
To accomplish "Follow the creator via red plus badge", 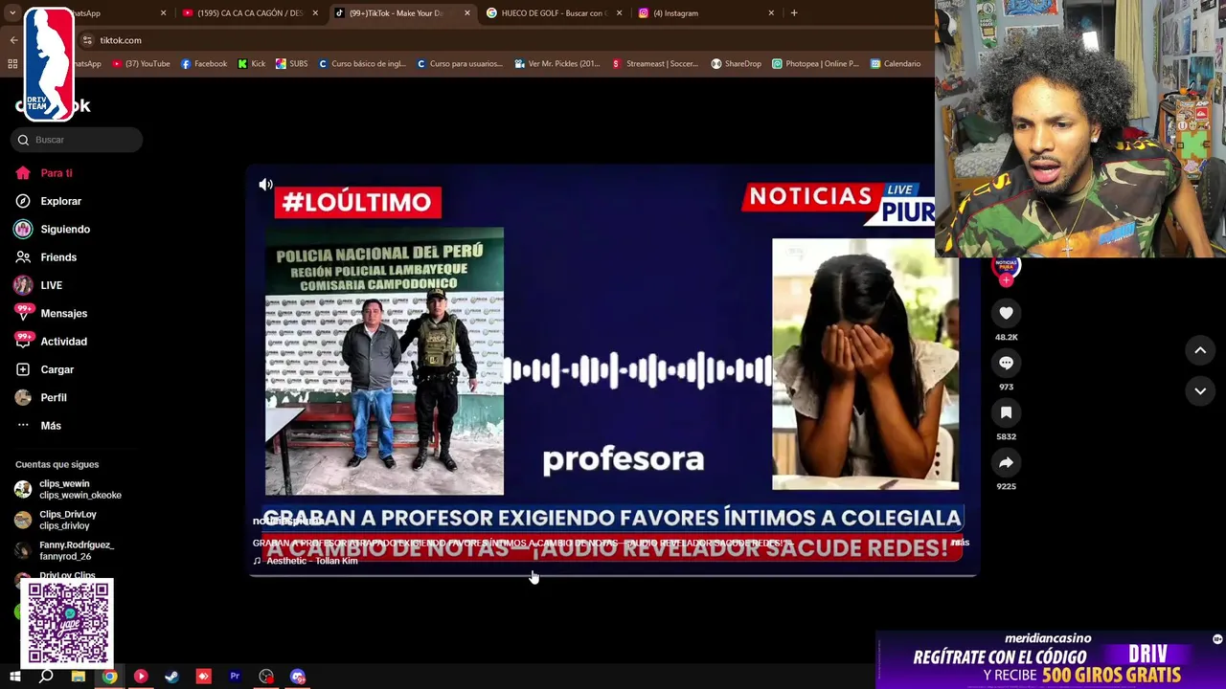I will pos(1006,280).
